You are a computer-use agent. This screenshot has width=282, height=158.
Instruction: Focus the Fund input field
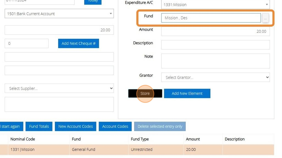[x=211, y=18]
